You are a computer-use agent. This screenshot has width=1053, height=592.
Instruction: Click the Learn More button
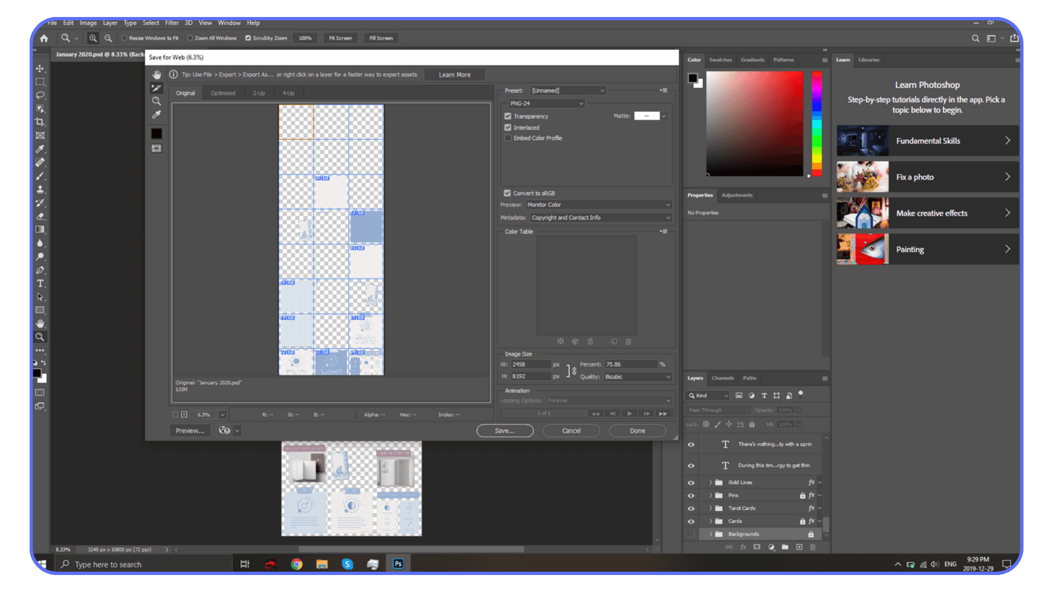click(454, 75)
